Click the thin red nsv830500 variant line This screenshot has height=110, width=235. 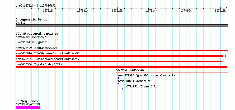pos(121,39)
